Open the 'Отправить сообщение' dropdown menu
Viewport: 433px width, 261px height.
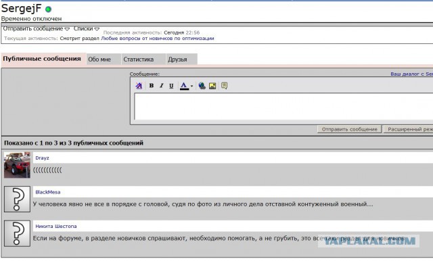(x=36, y=28)
